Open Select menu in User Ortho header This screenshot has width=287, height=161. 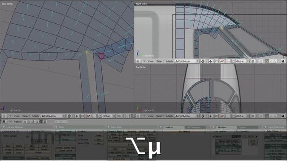(26, 116)
